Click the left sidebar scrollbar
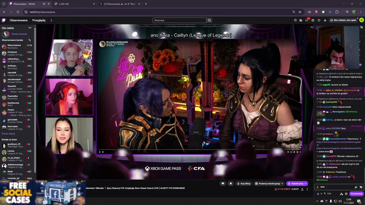The image size is (365, 205). (x=35, y=100)
